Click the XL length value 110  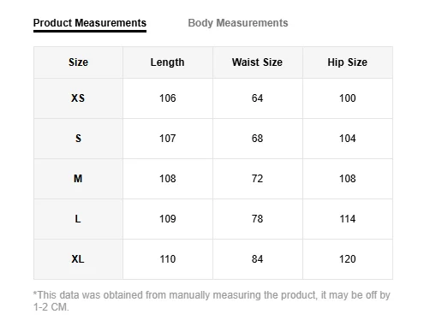[x=167, y=259]
